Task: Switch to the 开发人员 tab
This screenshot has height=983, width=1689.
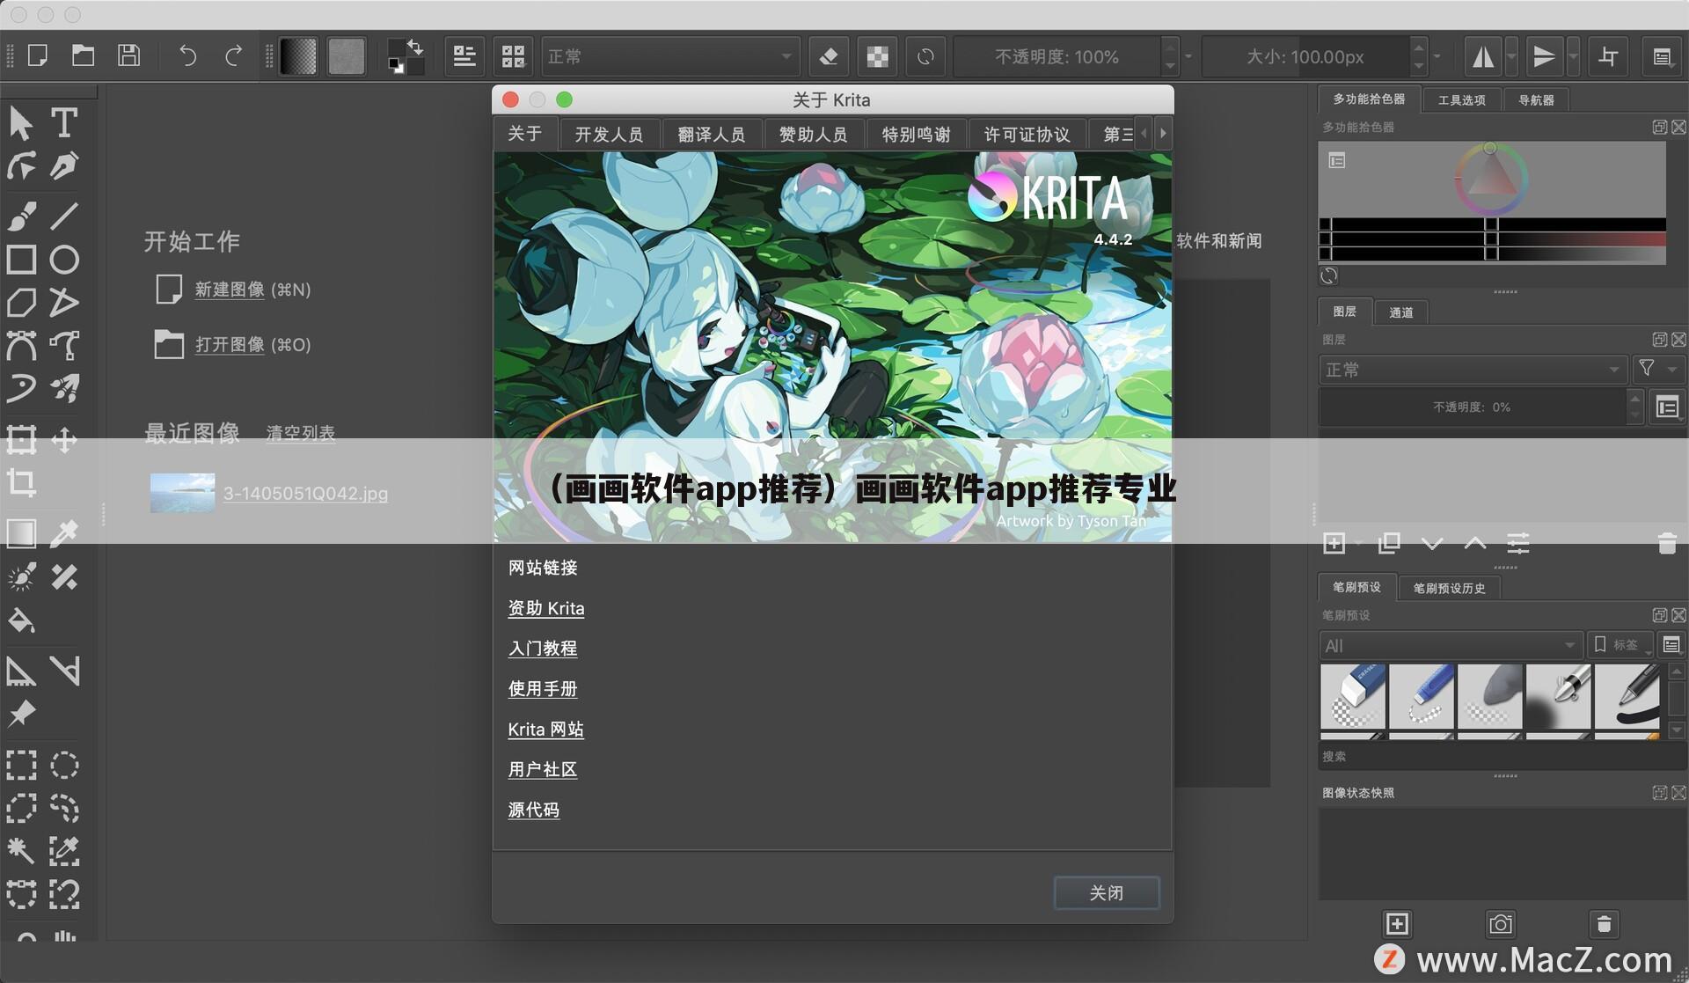Action: click(609, 134)
